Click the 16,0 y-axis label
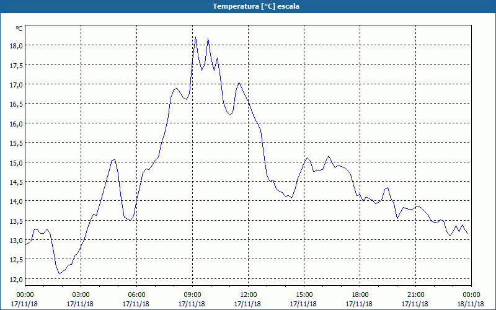 (17, 123)
